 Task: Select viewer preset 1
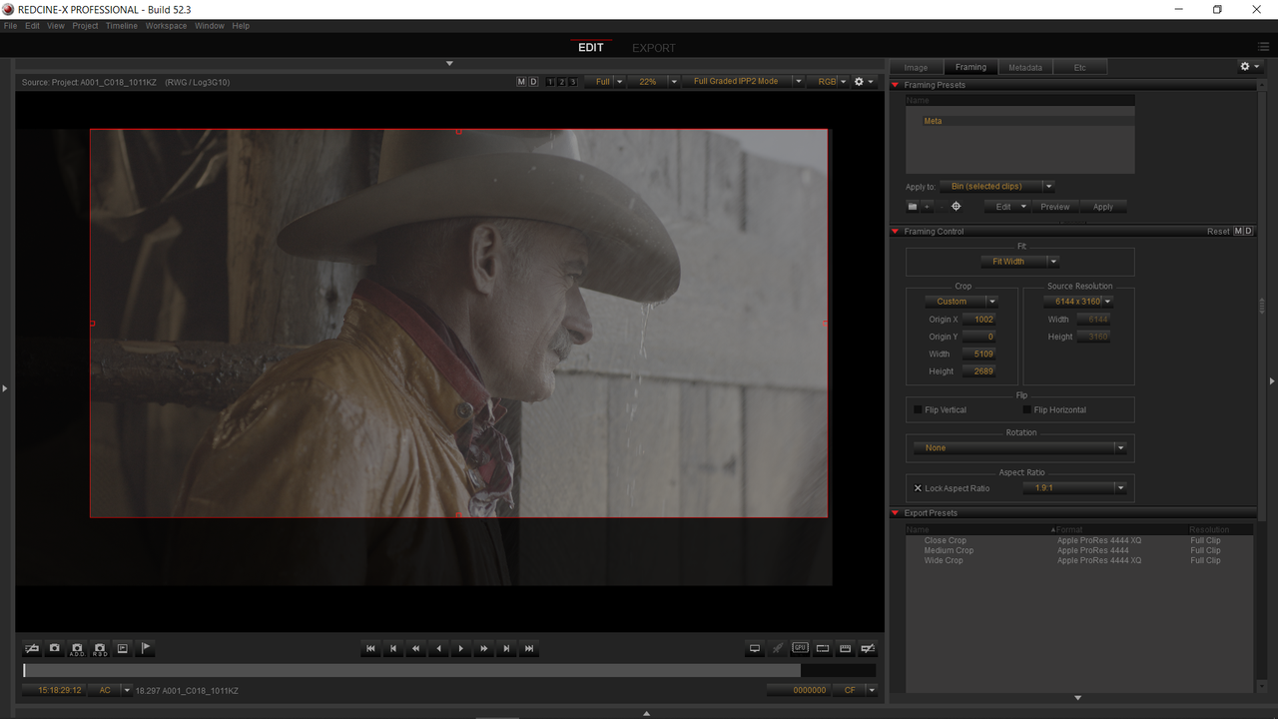pyautogui.click(x=550, y=82)
